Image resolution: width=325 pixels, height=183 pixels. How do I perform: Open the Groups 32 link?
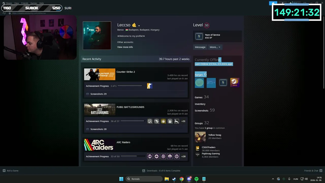click(x=202, y=123)
